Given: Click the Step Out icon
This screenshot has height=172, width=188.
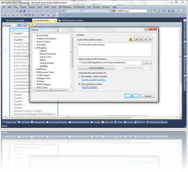Looking at the screenshot, I should coord(33,15).
